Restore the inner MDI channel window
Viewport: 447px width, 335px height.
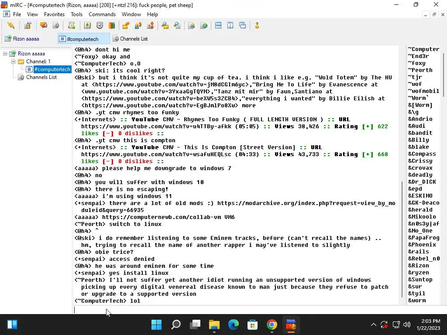pyautogui.click(x=434, y=14)
